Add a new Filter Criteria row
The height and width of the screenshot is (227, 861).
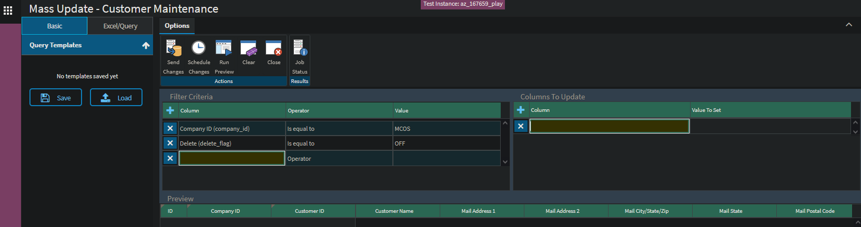point(170,110)
